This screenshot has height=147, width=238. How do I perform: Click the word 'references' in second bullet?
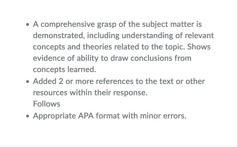coord(115,81)
